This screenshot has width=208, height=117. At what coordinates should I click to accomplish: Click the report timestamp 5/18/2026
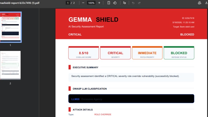183,22
